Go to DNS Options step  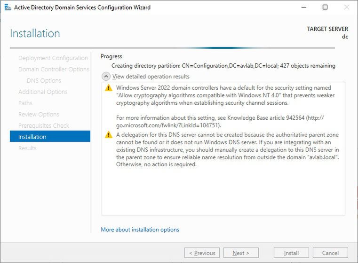[x=44, y=81]
